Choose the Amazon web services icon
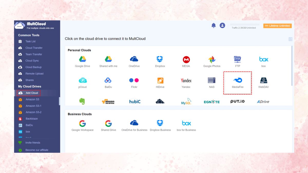The height and width of the screenshot is (173, 308). [108, 101]
